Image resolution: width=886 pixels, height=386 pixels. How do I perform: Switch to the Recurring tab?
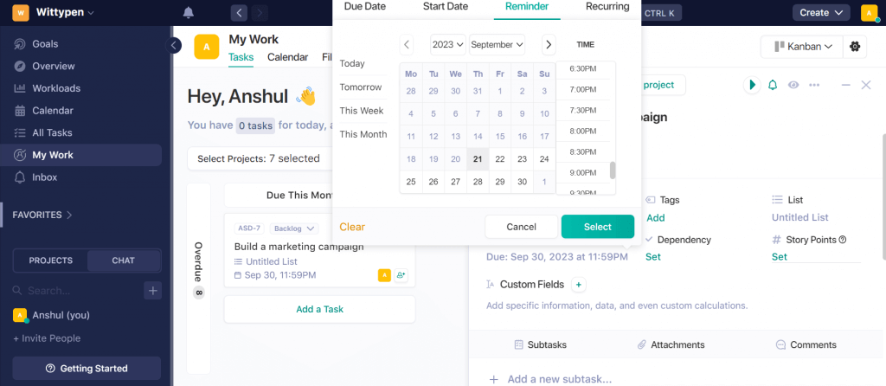pos(607,7)
